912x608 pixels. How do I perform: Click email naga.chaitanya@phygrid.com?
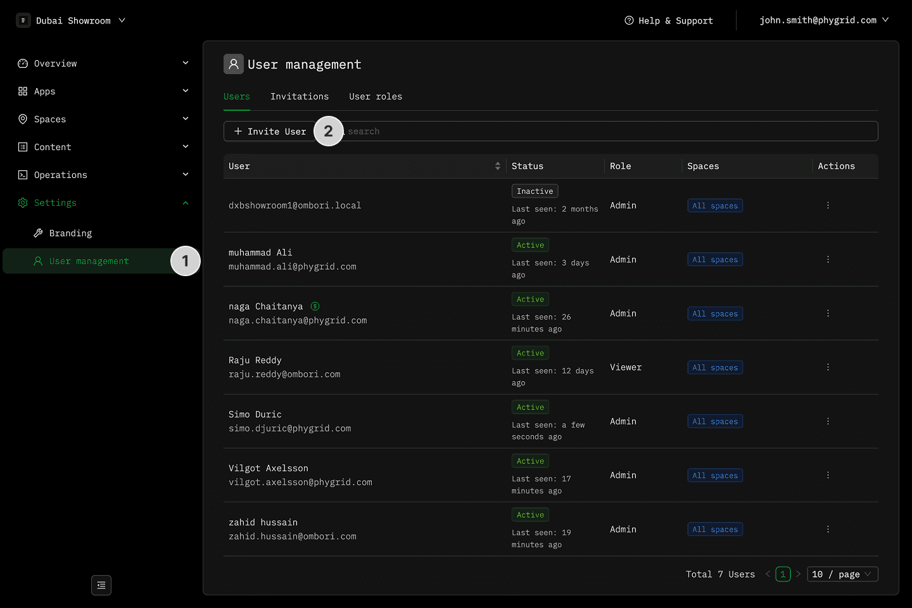click(x=298, y=320)
